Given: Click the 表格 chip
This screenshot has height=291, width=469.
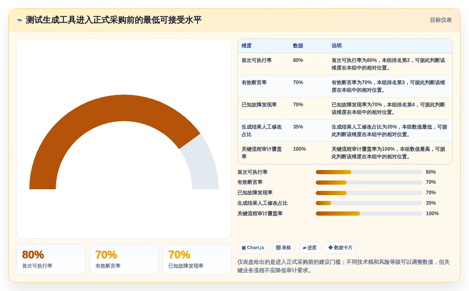Looking at the screenshot, I should pos(283,247).
